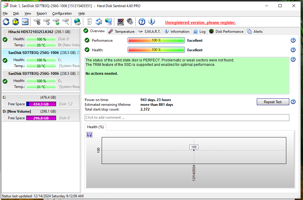Click the notepad report toolbar icon
Image resolution: width=303 pixels, height=200 pixels.
89,22
